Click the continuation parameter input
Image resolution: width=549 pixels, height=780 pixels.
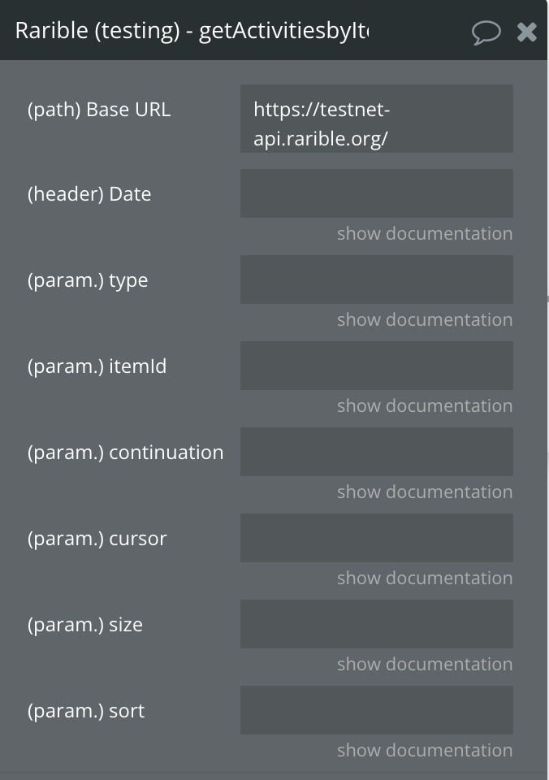(x=377, y=452)
